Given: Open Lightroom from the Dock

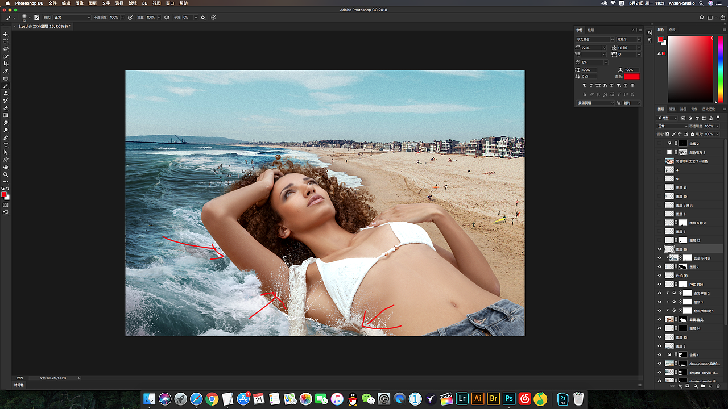Looking at the screenshot, I should pos(462,399).
